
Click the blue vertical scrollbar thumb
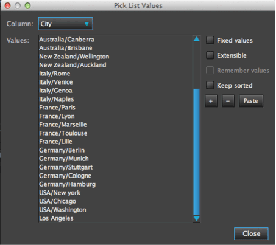tap(196, 151)
